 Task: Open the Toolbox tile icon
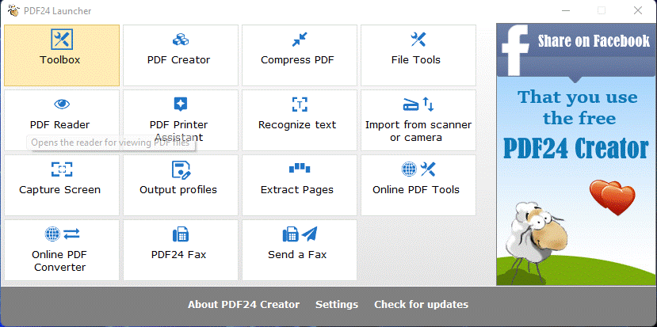(x=62, y=40)
